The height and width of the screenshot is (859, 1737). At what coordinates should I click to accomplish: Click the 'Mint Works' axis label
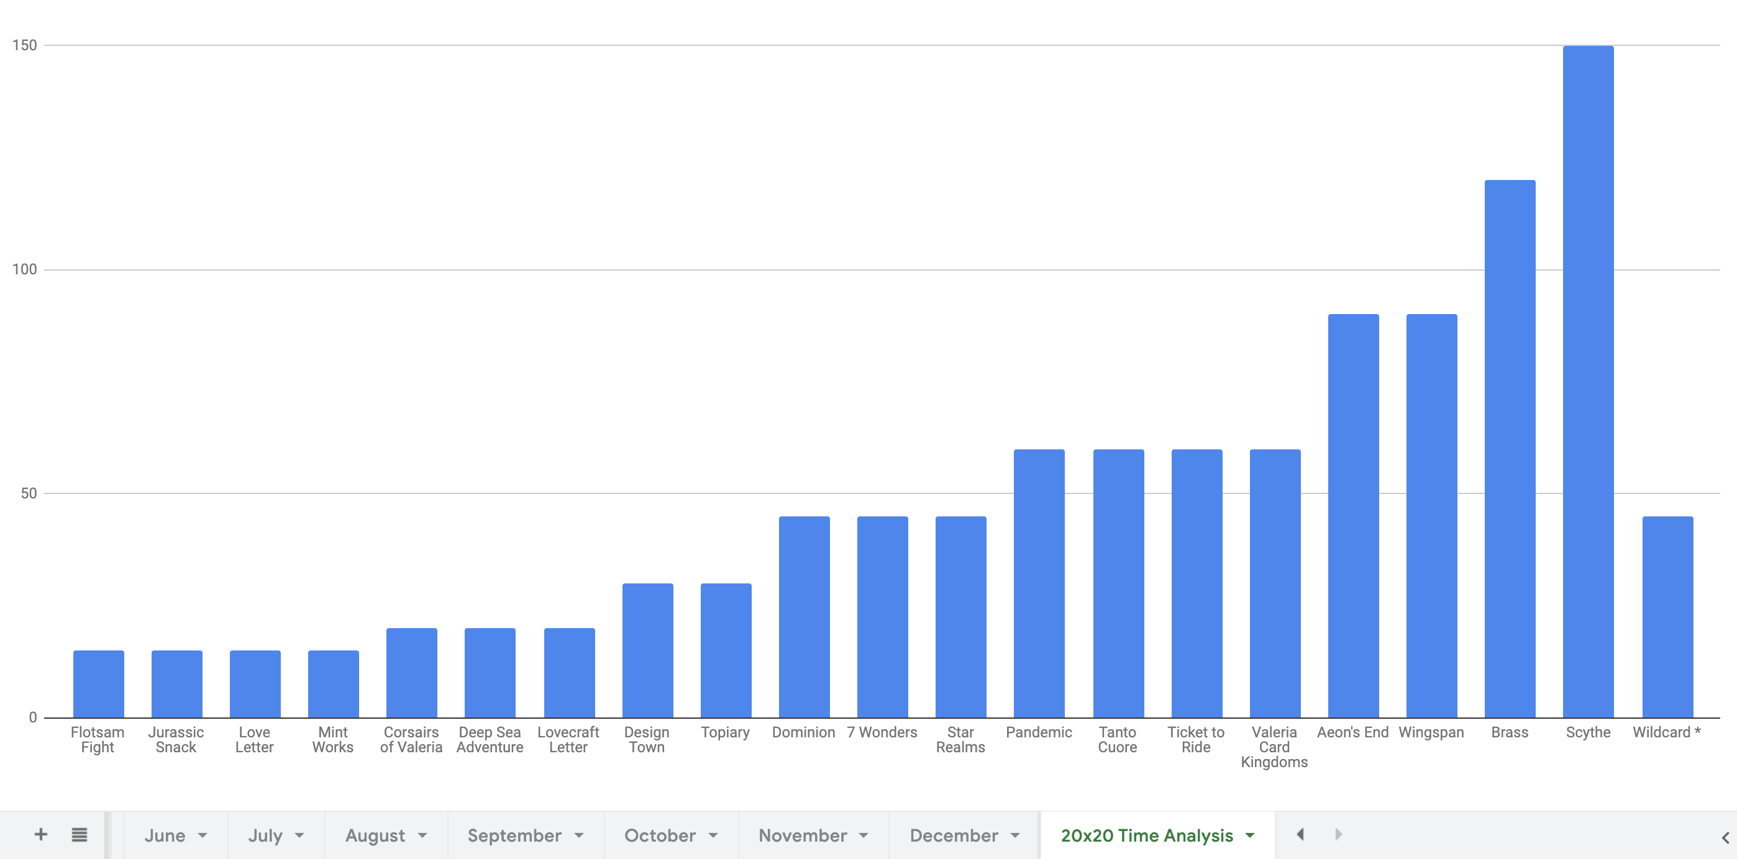pos(332,740)
